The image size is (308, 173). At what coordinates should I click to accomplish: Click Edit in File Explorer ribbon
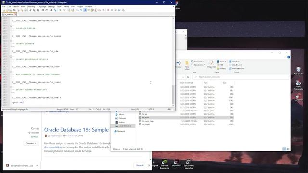[x=220, y=65]
